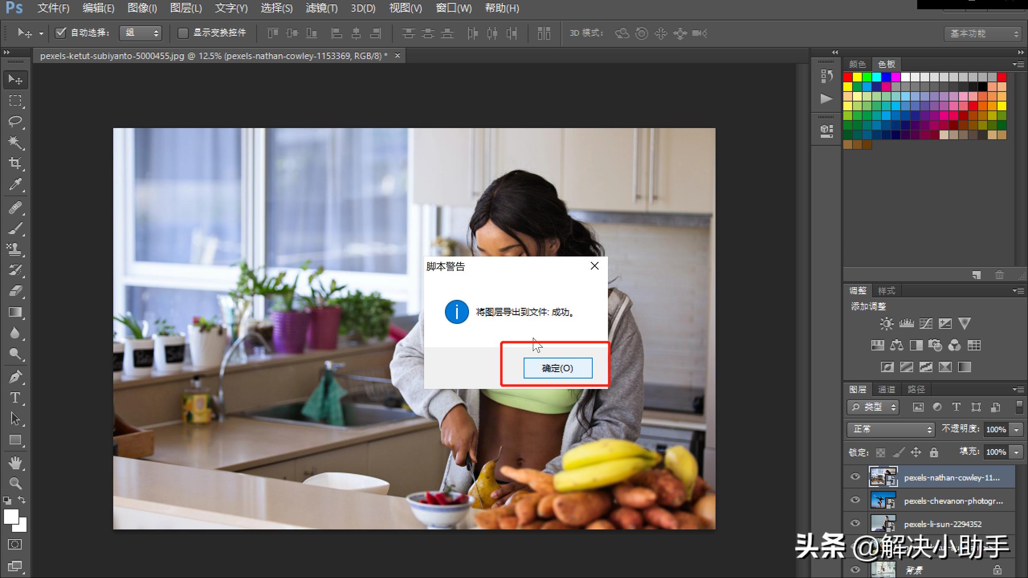Open the Normal blend mode dropdown
The width and height of the screenshot is (1028, 578).
pyautogui.click(x=891, y=429)
